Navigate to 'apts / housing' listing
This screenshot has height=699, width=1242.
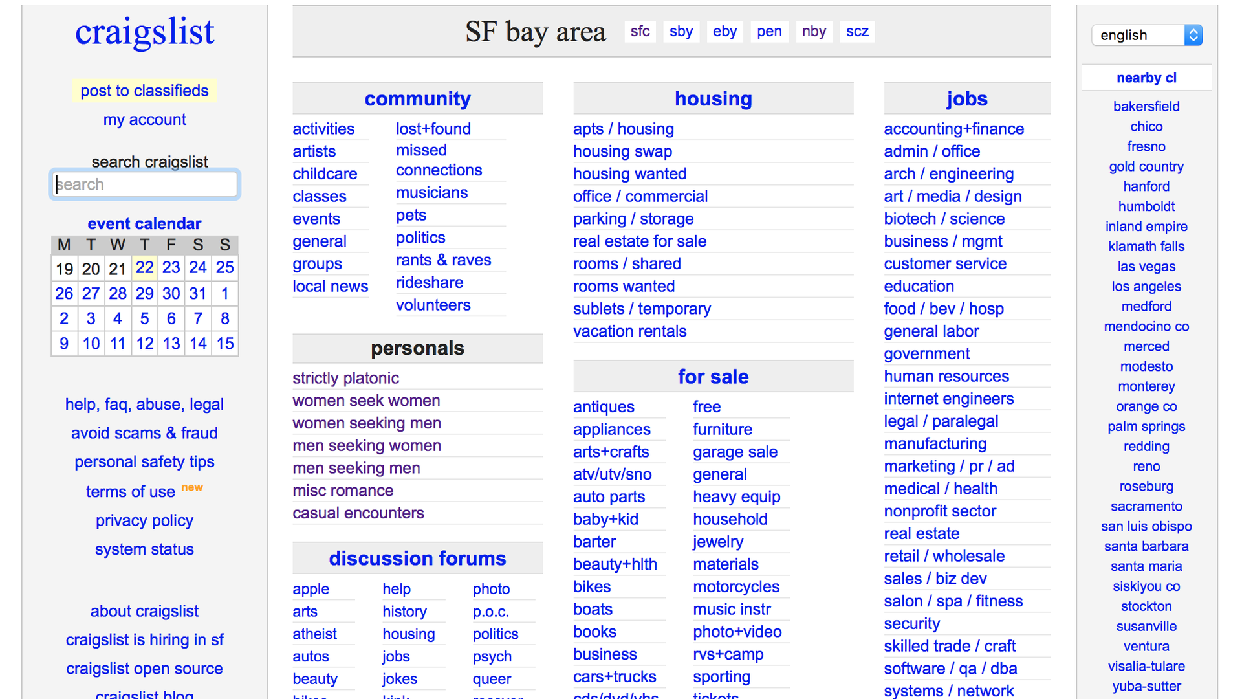click(620, 129)
